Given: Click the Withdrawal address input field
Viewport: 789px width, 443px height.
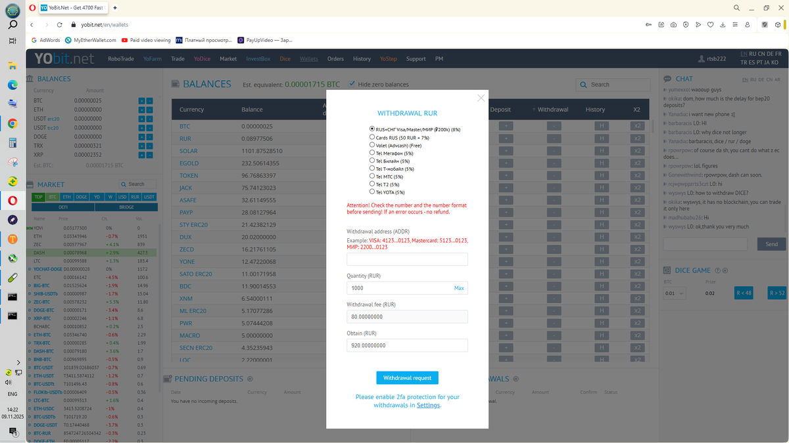Looking at the screenshot, I should [x=407, y=259].
